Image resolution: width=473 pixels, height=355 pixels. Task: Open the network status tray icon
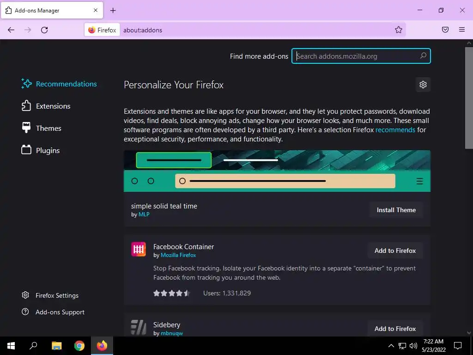(402, 346)
